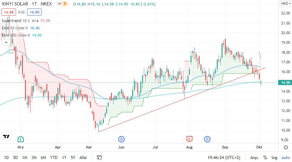292x162 pixels.
Task: Select the 5D time range
Action: [x=15, y=157]
